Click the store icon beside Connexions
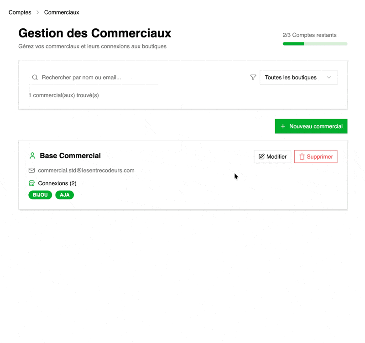Viewport: 365px width, 343px height. [32, 183]
